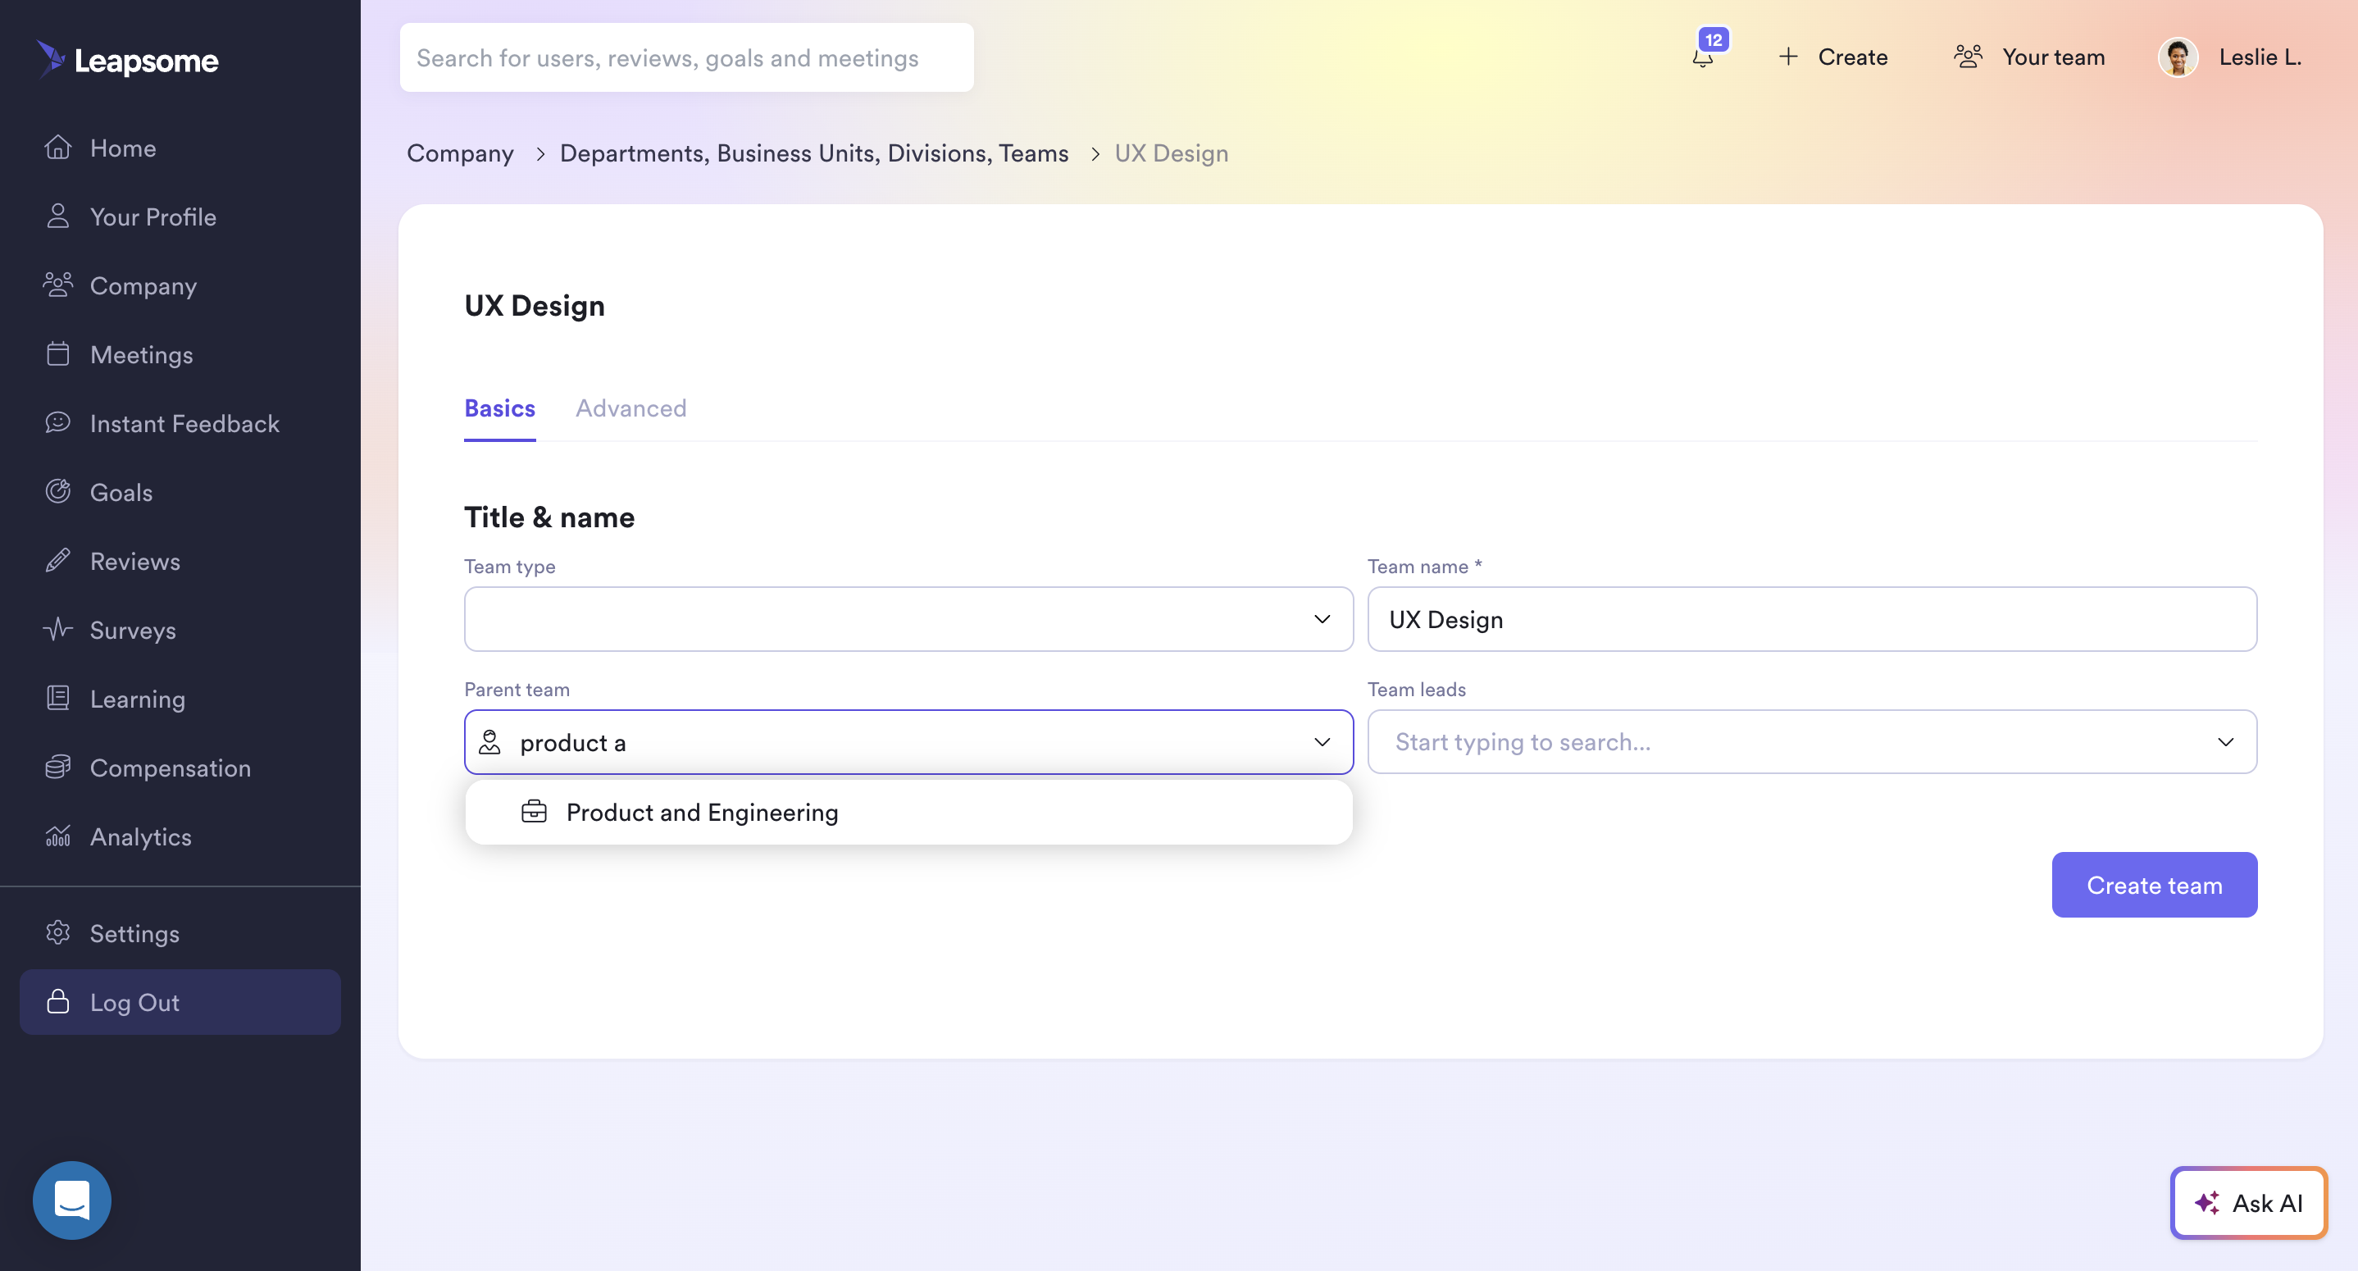The width and height of the screenshot is (2358, 1271).
Task: Click the Reviews pencil icon
Action: [57, 560]
